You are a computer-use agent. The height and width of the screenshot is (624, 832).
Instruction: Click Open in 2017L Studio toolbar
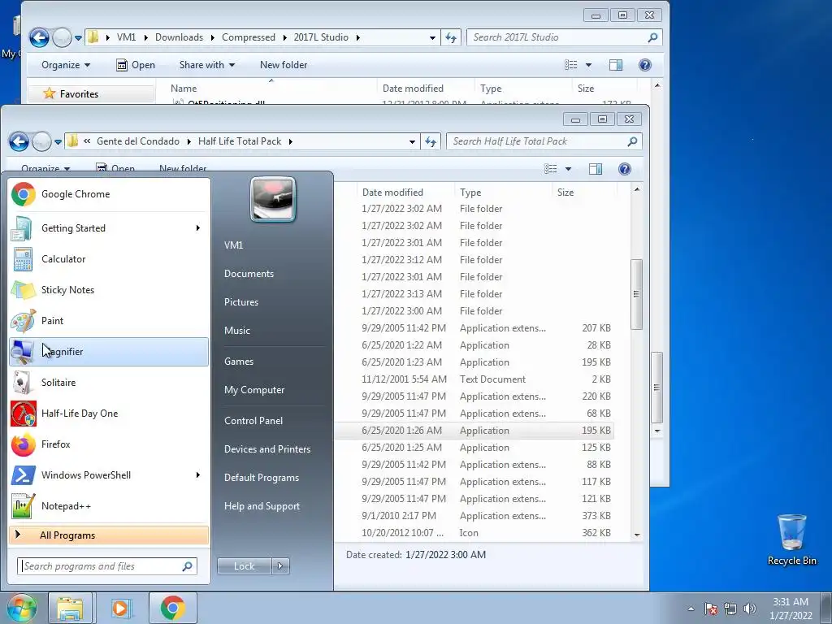point(136,65)
